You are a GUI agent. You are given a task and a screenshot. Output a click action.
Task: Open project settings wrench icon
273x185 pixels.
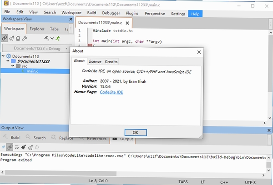pyautogui.click(x=25, y=38)
